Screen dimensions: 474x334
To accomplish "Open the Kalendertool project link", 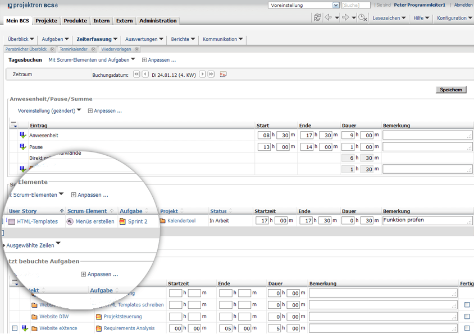I will (x=181, y=221).
